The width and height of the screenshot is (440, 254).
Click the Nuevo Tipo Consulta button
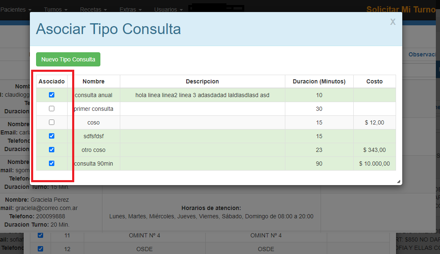click(68, 59)
